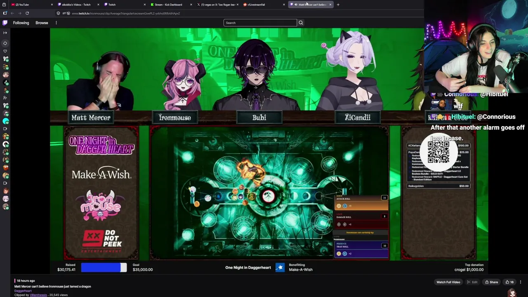528x297 pixels.
Task: Focus the Twitch search field
Action: click(x=260, y=23)
